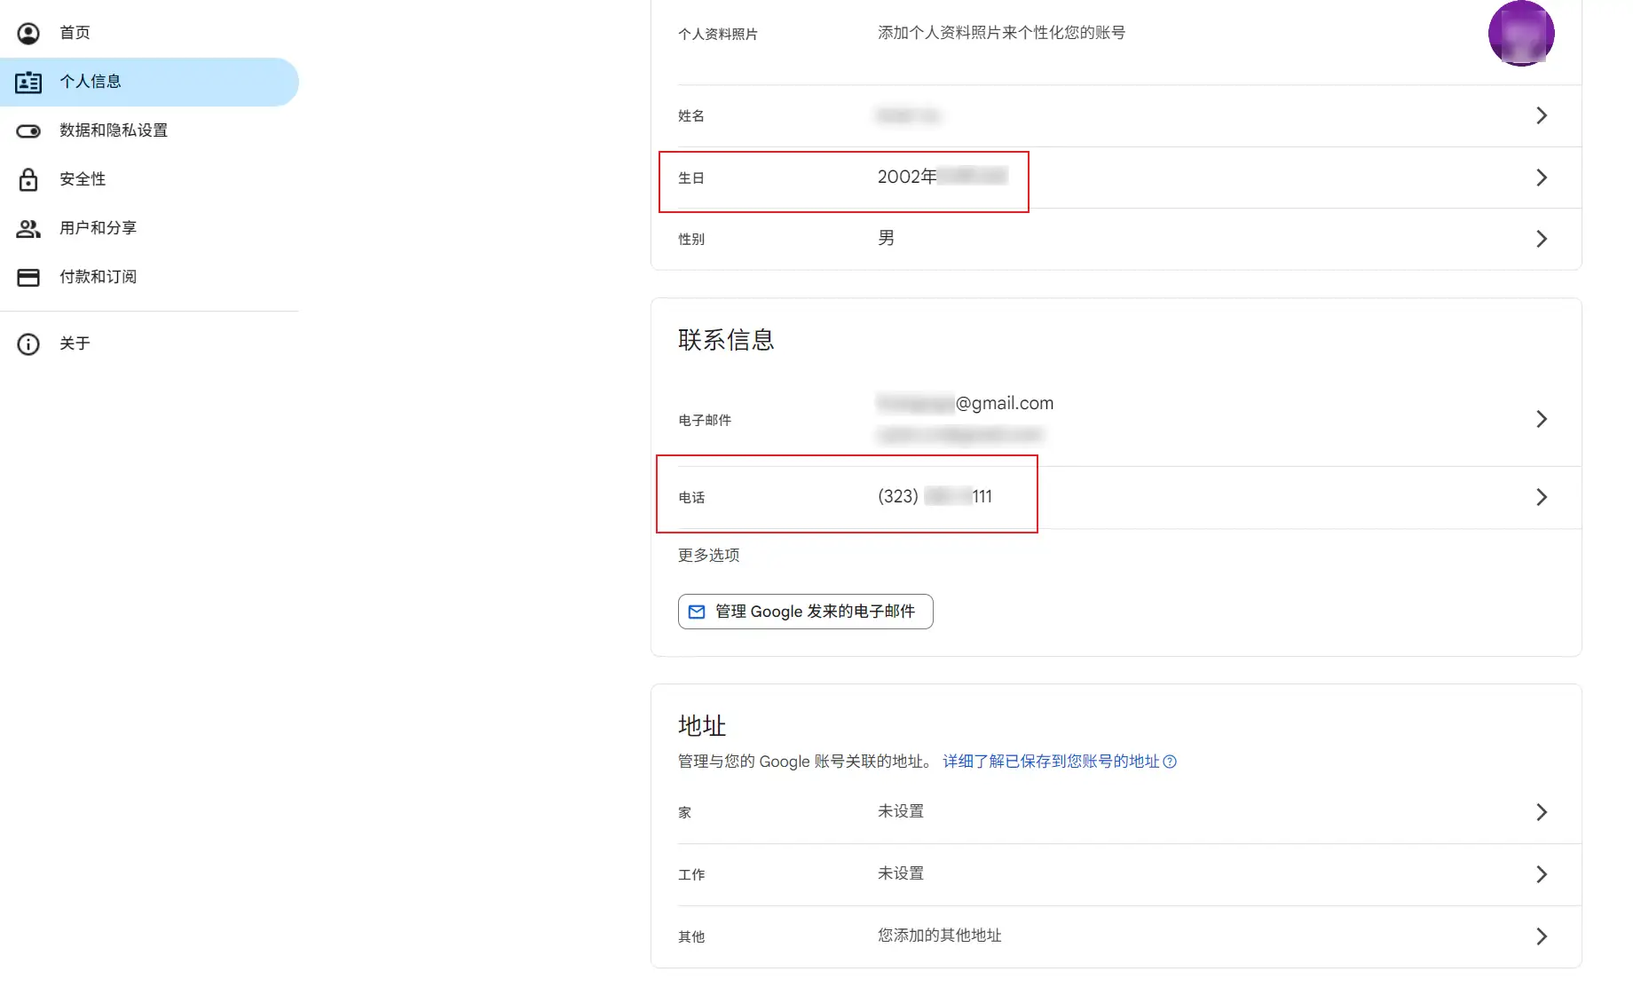
Task: Click the purple profile photo avatar
Action: pos(1520,34)
